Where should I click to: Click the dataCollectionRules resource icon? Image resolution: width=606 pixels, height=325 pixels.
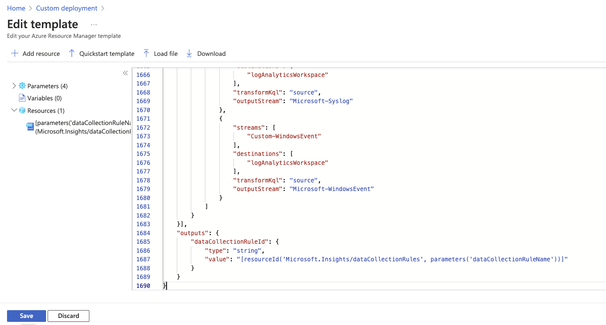(30, 127)
